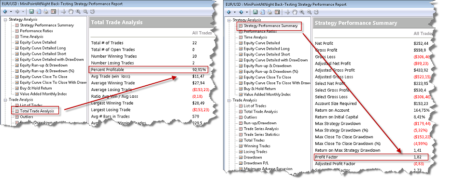Select the highlighted Total Trade Analysis tree item
The width and height of the screenshot is (453, 184).
(x=35, y=111)
